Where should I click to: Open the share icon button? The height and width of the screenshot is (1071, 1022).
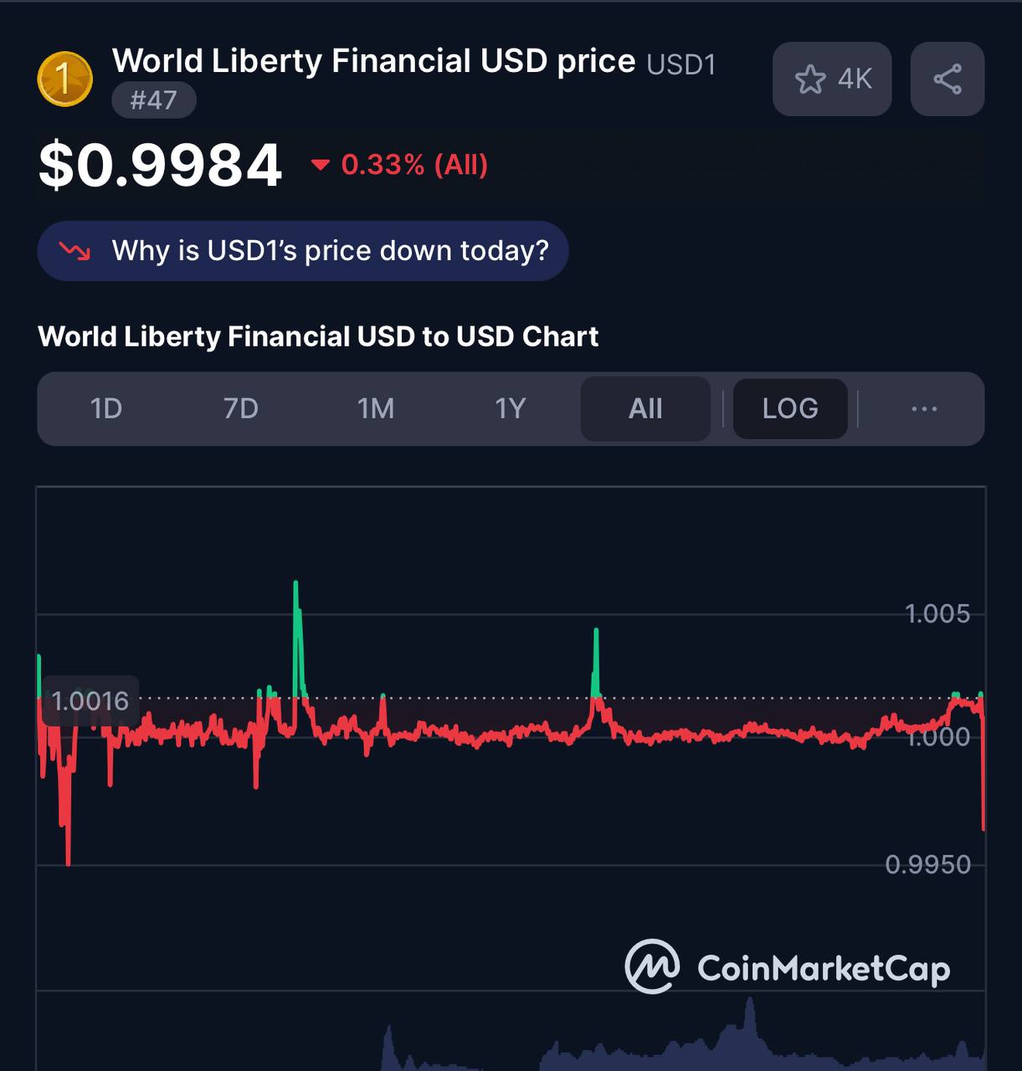tap(948, 79)
